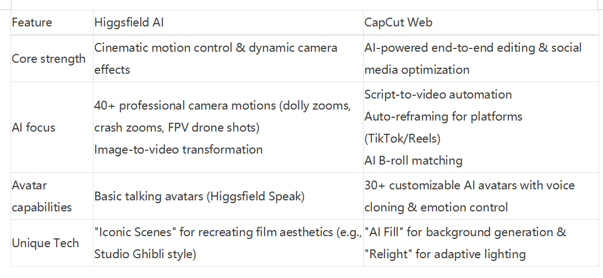Select the "Avatar capabilities" row label
This screenshot has width=603, height=278.
(x=42, y=197)
